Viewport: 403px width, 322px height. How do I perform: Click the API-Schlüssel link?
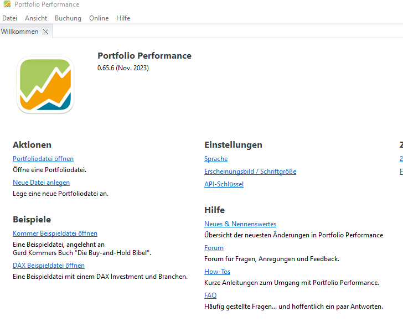(x=224, y=184)
